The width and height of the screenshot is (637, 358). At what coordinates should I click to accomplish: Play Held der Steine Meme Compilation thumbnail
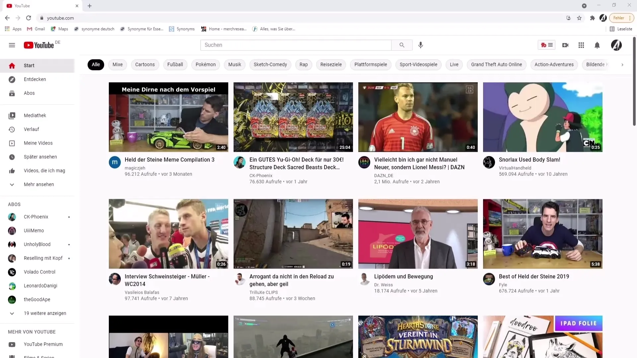(169, 117)
